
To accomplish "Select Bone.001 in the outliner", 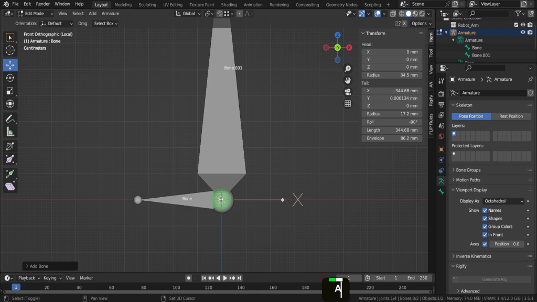I will click(x=481, y=55).
